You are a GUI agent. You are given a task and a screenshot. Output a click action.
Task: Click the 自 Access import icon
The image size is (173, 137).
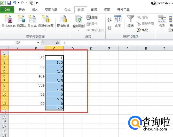click(9, 20)
